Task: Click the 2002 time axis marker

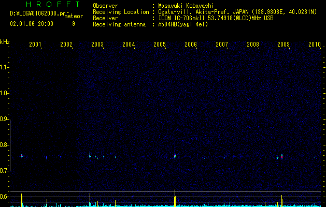Action: pyautogui.click(x=66, y=44)
